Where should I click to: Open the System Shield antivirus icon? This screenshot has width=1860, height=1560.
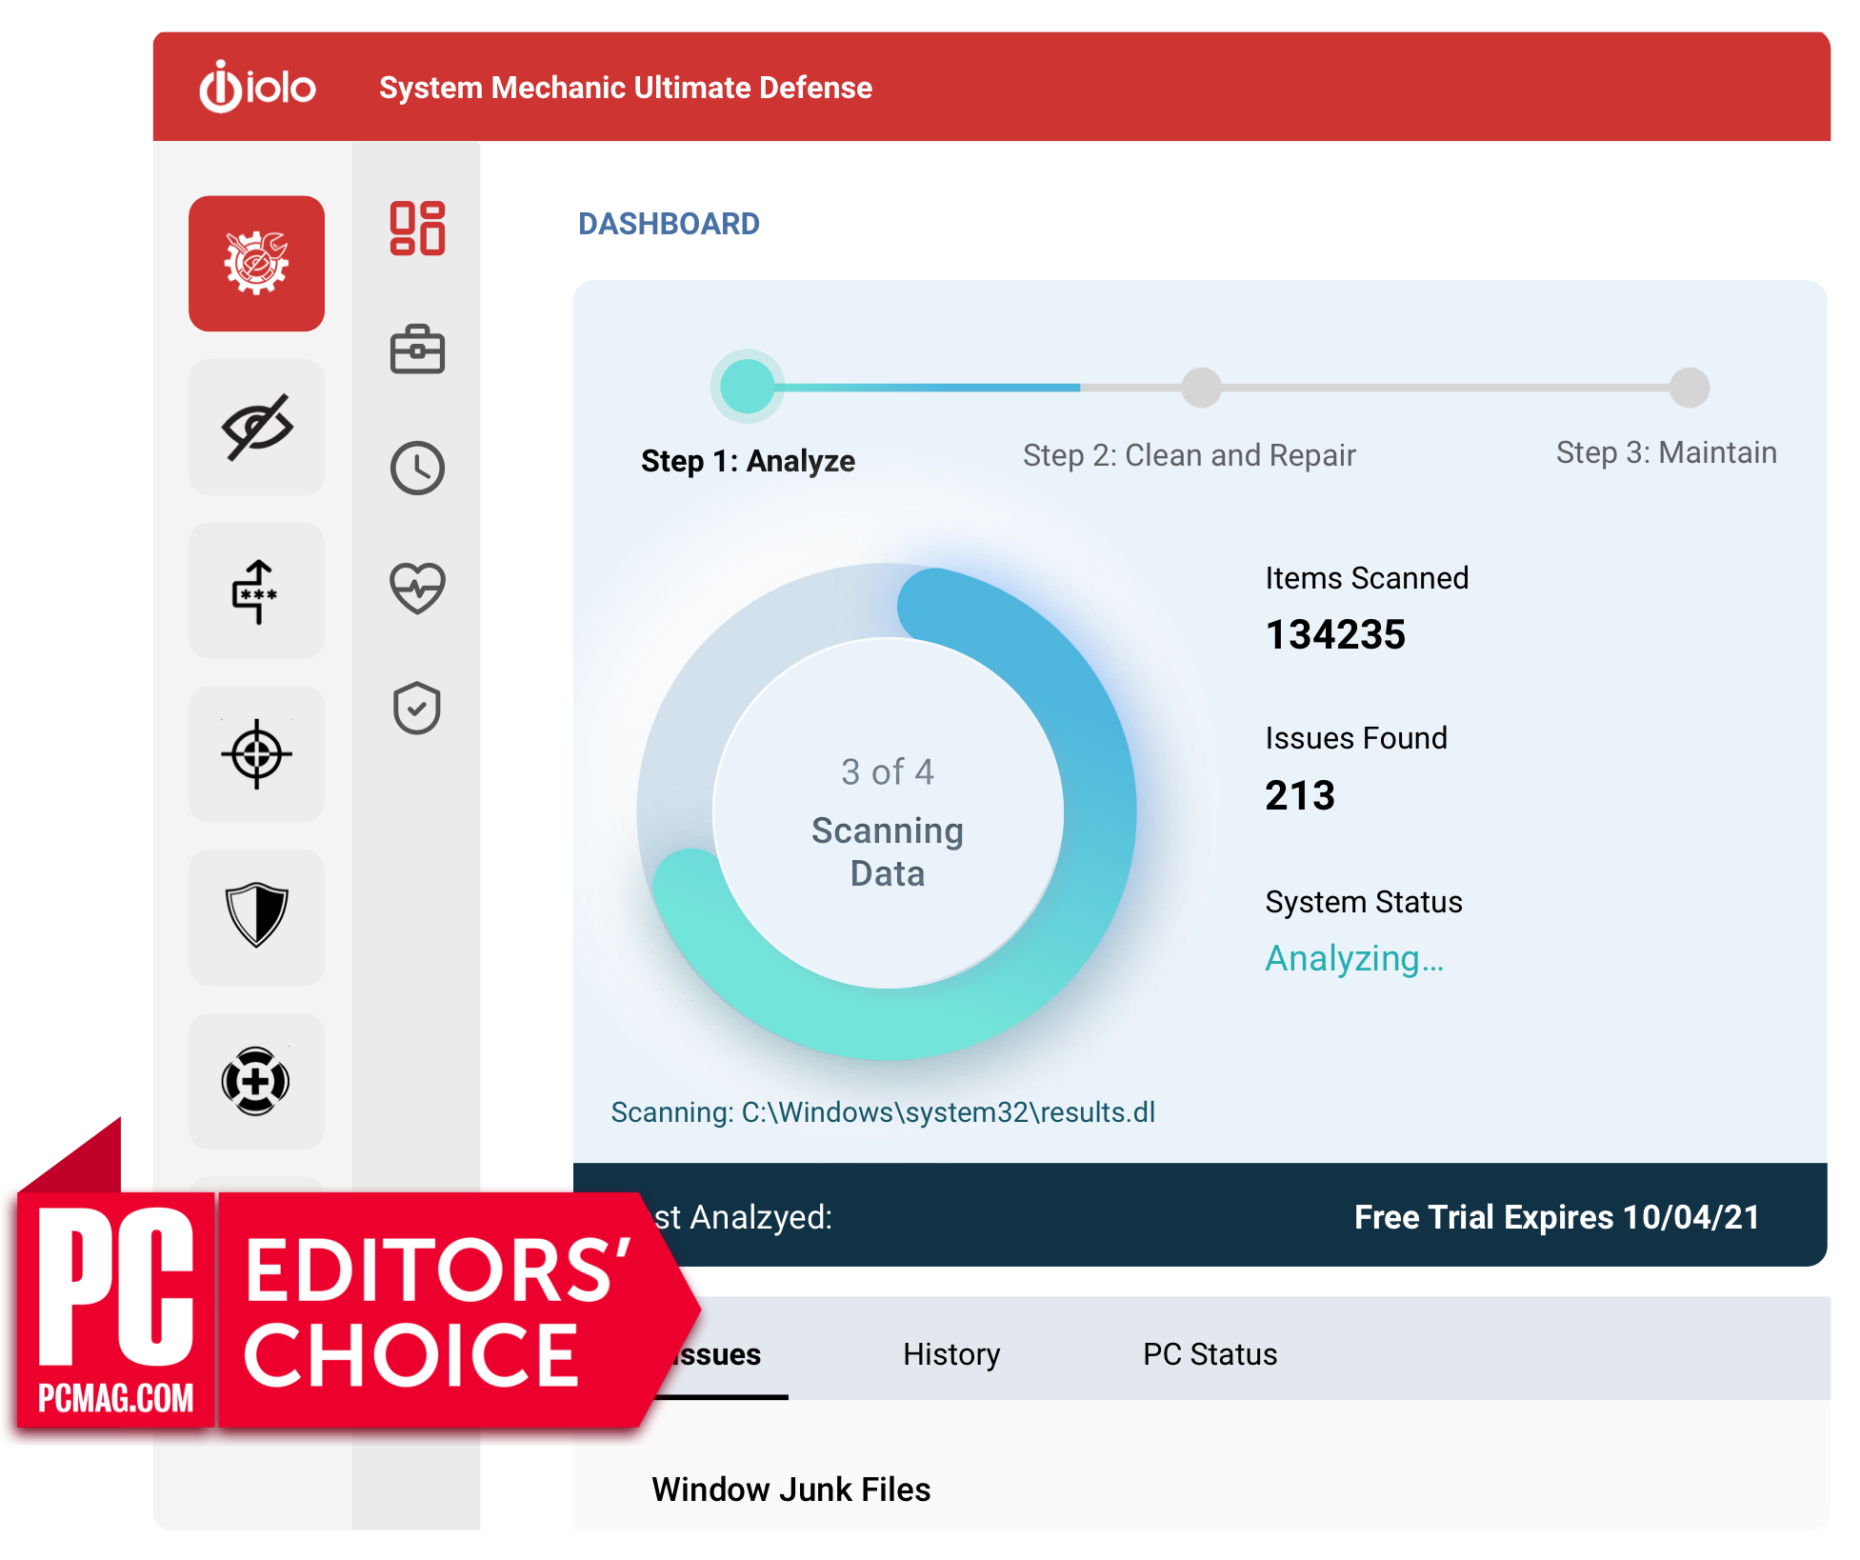(256, 916)
